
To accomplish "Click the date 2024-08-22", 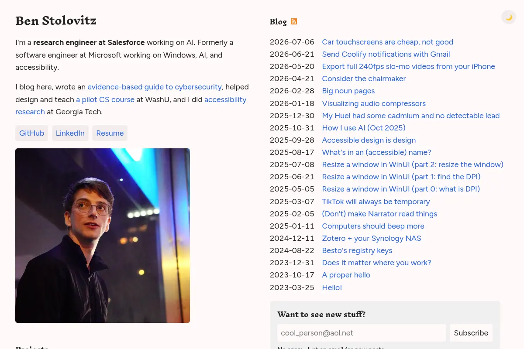I will point(292,250).
